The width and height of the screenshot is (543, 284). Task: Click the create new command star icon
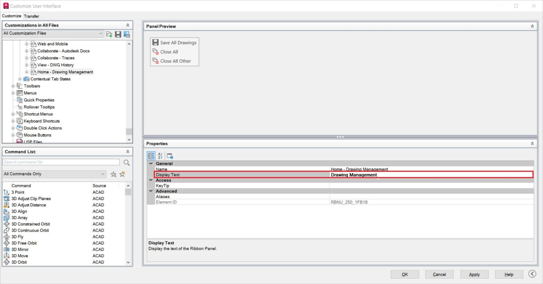tap(122, 174)
